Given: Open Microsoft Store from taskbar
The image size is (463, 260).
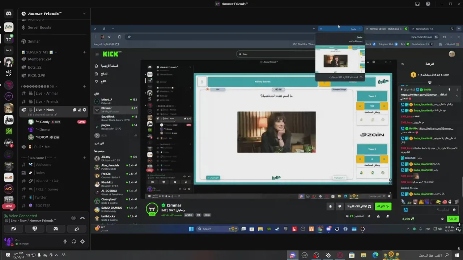Looking at the screenshot, I should 352,255.
